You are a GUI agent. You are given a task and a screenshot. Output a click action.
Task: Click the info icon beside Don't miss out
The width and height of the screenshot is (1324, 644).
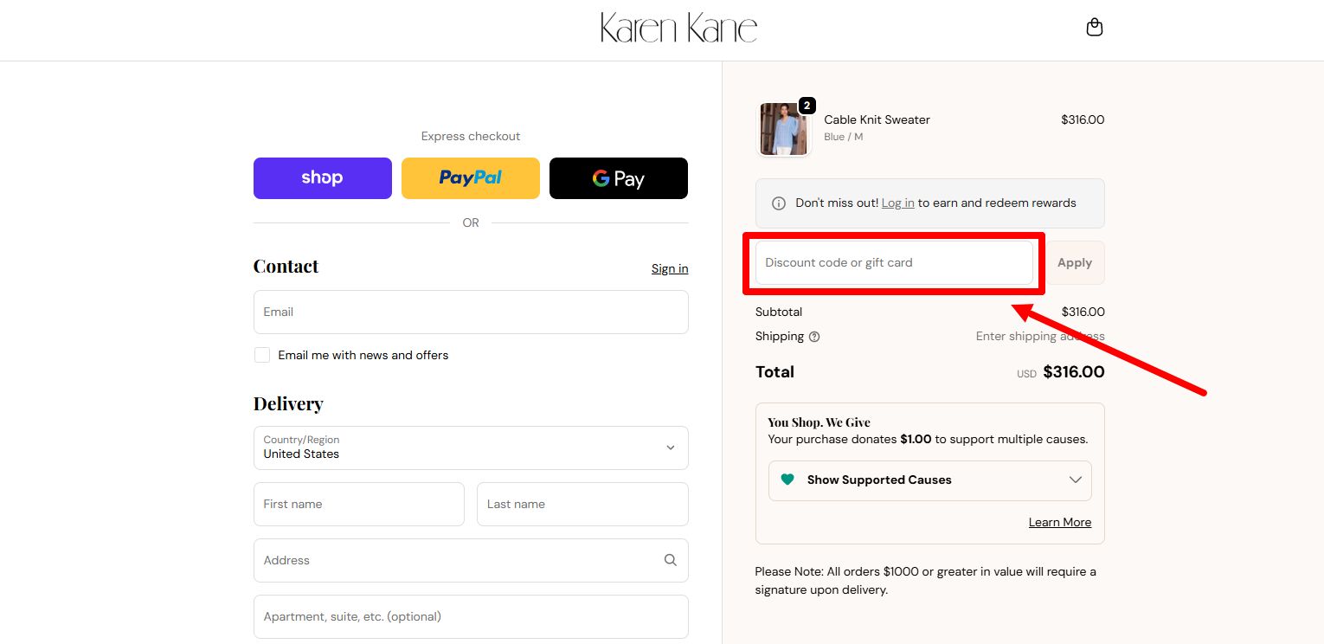tap(779, 203)
